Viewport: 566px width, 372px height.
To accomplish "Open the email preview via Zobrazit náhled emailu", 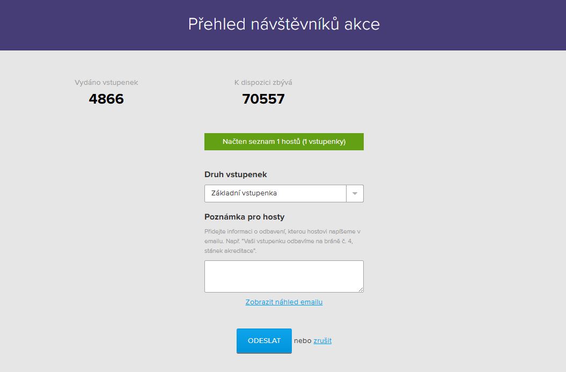I will [284, 302].
